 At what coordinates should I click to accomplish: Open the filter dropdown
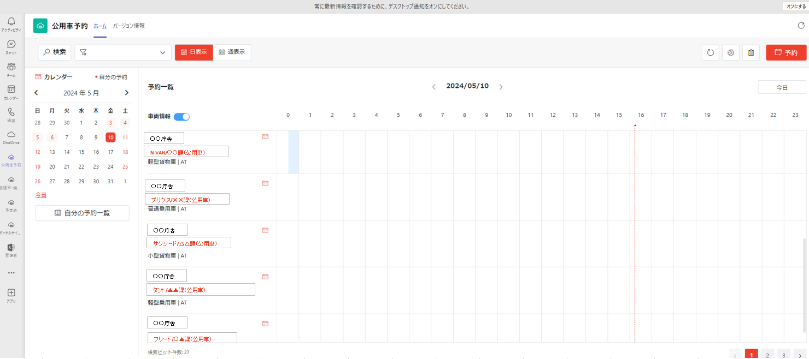pos(123,52)
